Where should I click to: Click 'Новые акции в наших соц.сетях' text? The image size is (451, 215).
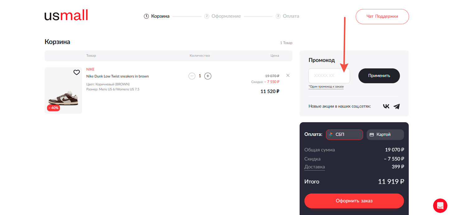pos(340,106)
